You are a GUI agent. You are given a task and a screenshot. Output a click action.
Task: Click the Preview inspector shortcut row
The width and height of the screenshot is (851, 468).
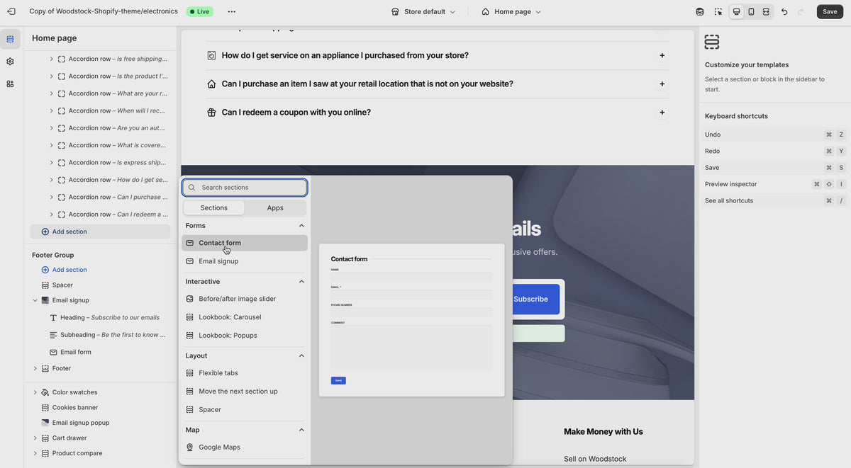tap(774, 184)
